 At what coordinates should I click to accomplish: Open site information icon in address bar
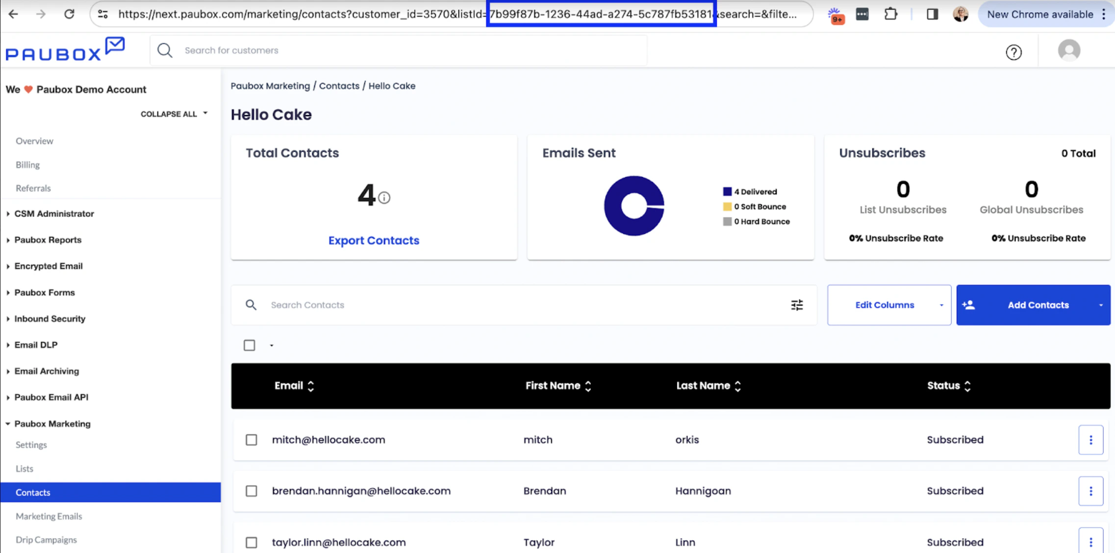[103, 14]
